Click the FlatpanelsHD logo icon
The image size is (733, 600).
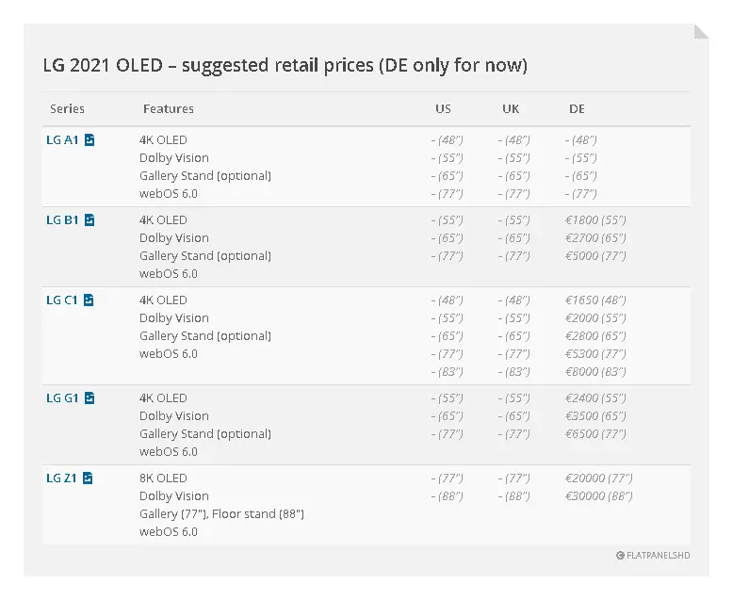point(620,555)
